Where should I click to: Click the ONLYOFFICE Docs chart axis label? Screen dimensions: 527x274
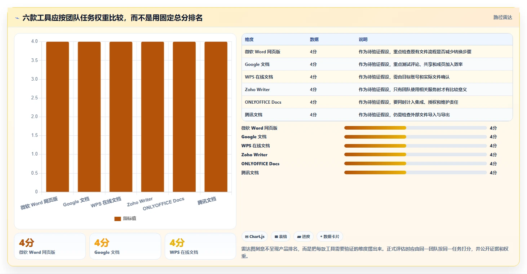[164, 204]
